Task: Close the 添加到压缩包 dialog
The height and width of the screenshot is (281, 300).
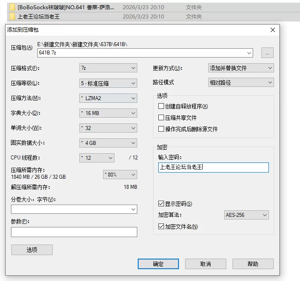Action: pos(273,30)
